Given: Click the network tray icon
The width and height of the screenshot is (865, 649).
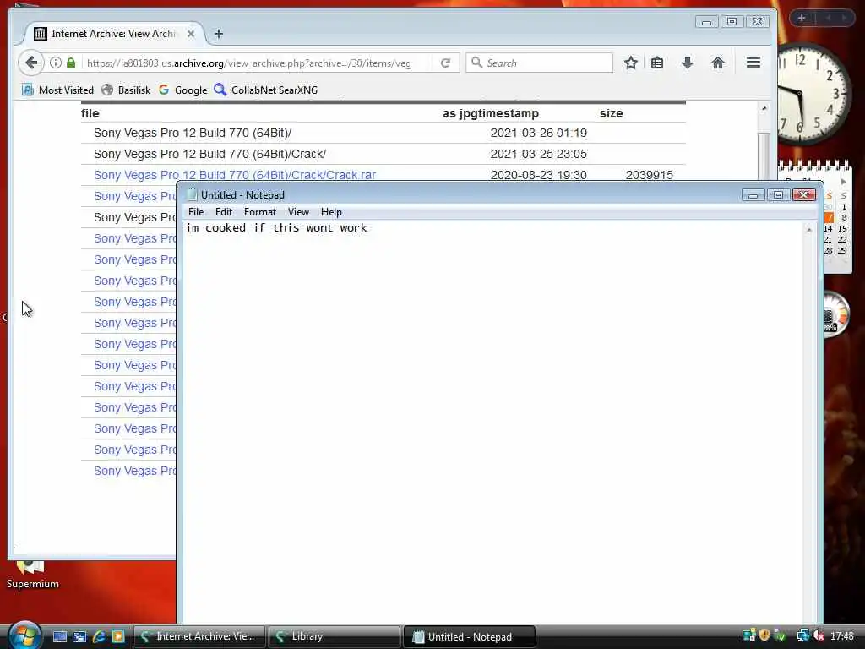Looking at the screenshot, I should 802,635.
